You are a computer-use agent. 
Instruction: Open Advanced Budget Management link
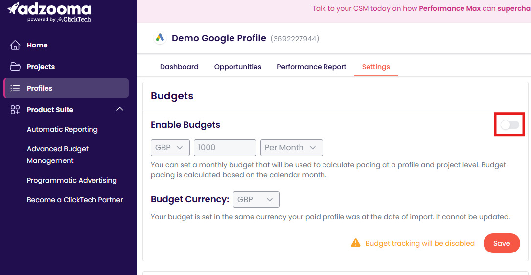click(58, 155)
